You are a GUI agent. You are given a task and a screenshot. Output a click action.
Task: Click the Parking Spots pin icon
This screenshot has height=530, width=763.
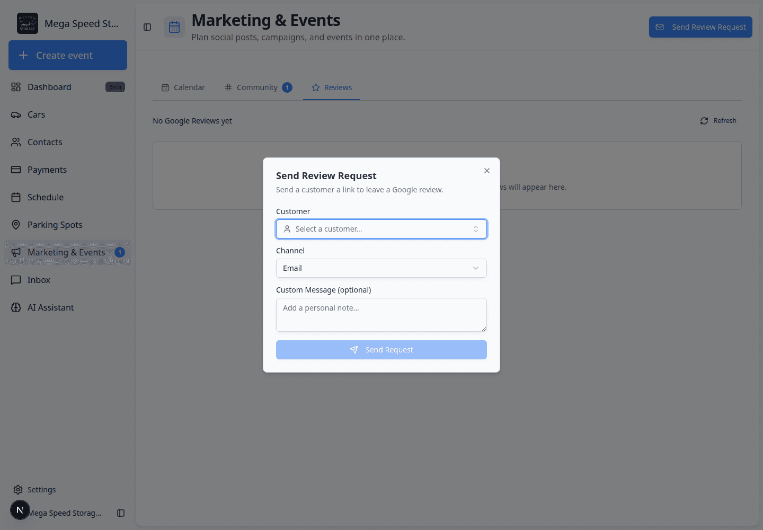pyautogui.click(x=16, y=225)
